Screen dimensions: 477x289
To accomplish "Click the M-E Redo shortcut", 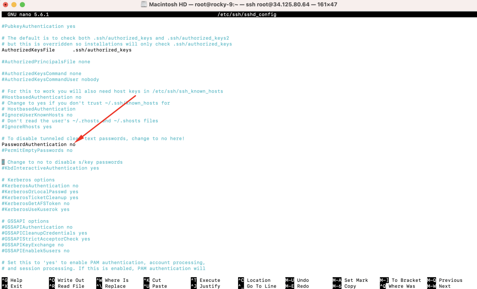I will coord(297,286).
